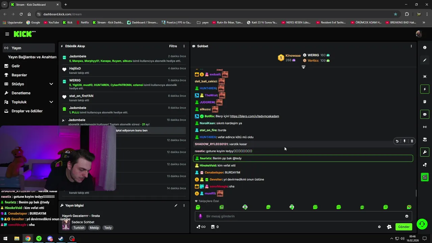Viewport: 432px width, 243px height.
Task: Open the blerp.com link in chat
Action: (x=254, y=116)
